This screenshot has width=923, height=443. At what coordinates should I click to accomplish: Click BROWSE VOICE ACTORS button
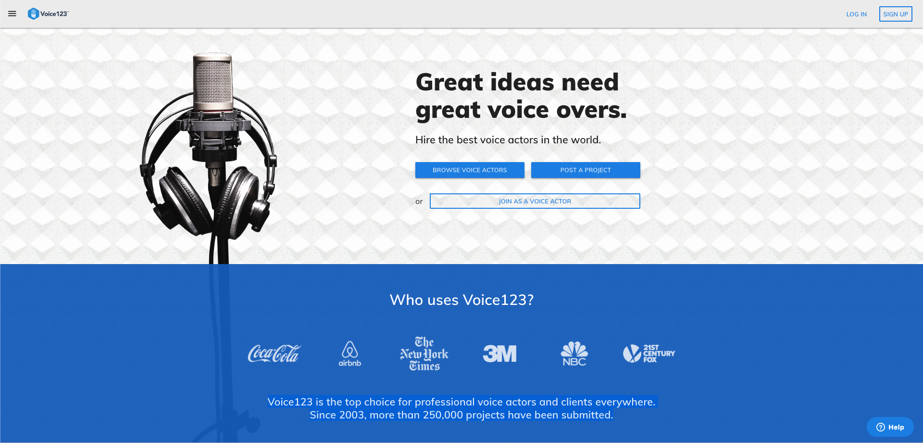pyautogui.click(x=470, y=170)
